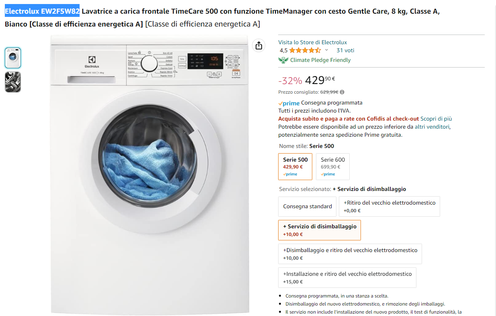
Task: Select the drum interior thumbnail
Action: 13,82
